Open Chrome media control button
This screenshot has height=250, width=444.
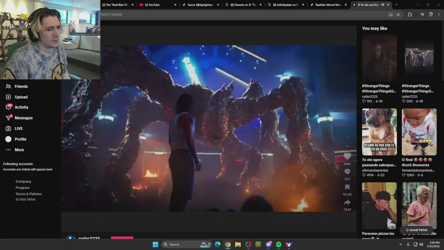pyautogui.click(x=422, y=15)
